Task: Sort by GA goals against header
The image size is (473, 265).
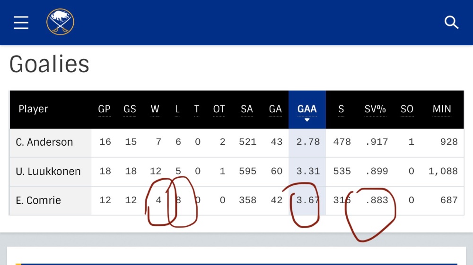Action: (x=275, y=109)
